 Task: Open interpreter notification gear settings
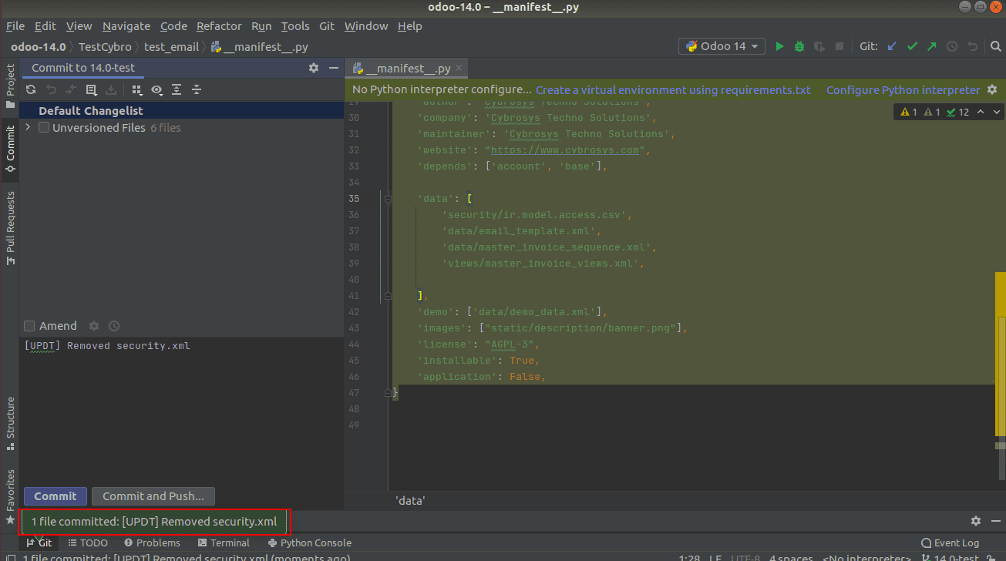tap(992, 90)
